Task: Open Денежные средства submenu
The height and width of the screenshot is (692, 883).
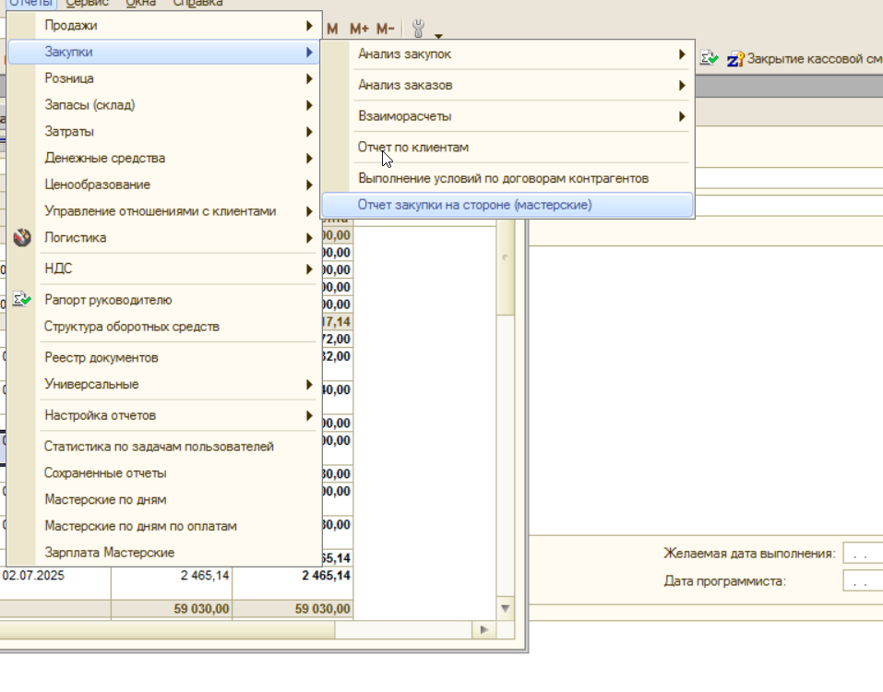Action: click(163, 158)
